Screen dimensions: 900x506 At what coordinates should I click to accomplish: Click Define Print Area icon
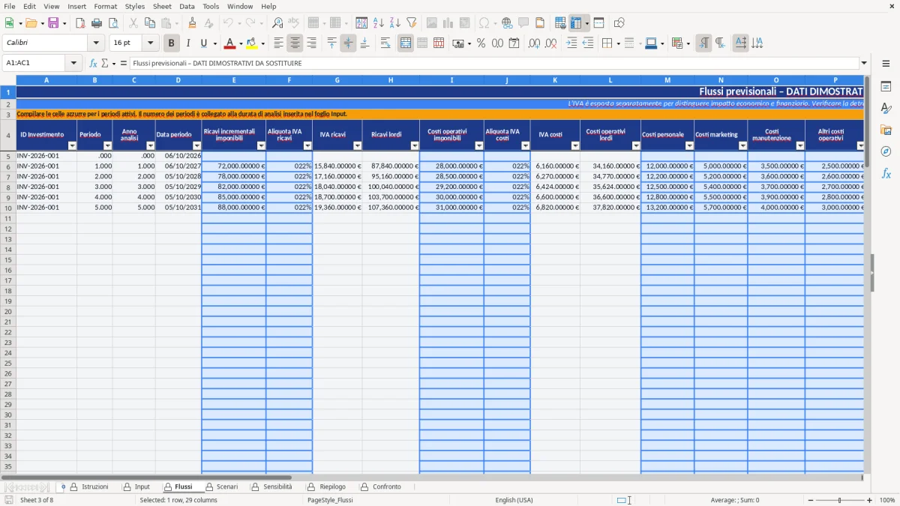[560, 23]
